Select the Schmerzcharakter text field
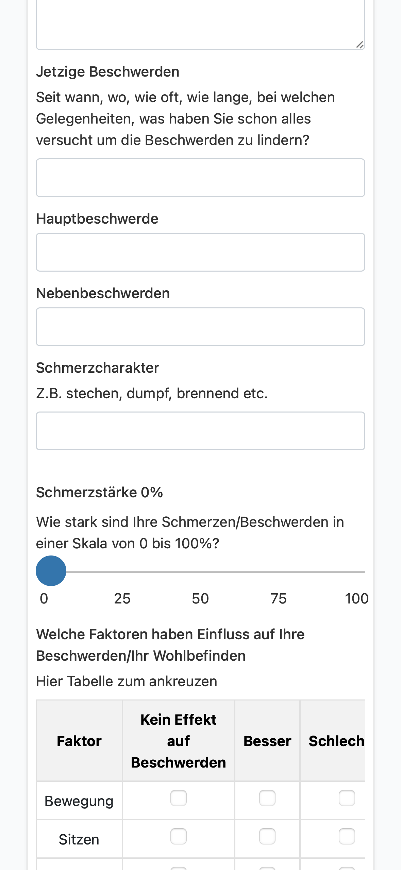 point(200,431)
